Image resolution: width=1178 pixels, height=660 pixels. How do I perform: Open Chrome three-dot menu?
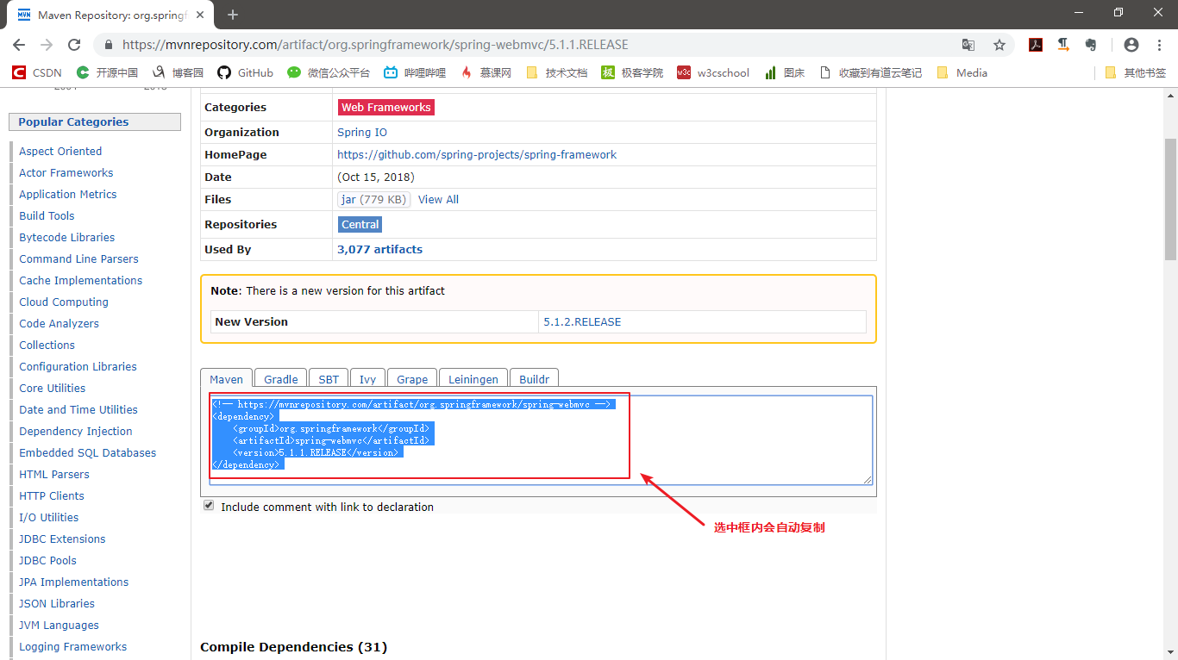coord(1159,45)
